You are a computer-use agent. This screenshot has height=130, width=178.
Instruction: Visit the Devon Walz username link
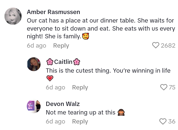[63, 104]
